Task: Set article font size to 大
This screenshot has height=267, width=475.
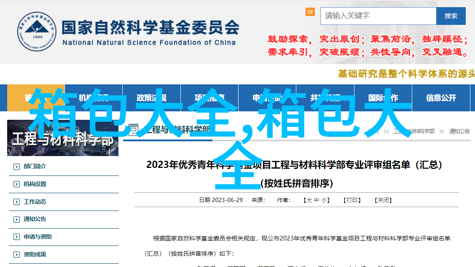Action: [x=309, y=200]
